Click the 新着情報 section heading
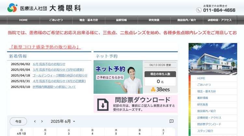Screen dimensions: 244x136 point(18,56)
